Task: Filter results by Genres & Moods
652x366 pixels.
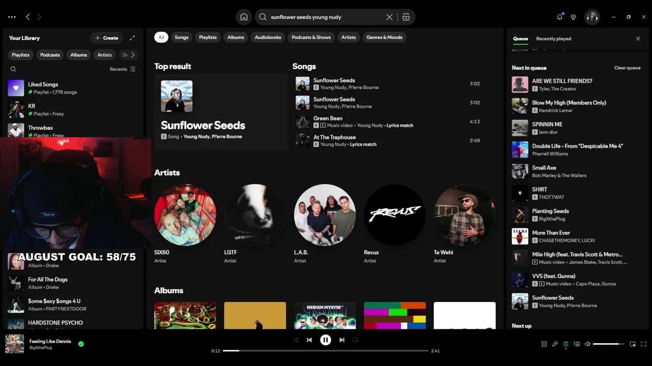Action: coord(385,37)
